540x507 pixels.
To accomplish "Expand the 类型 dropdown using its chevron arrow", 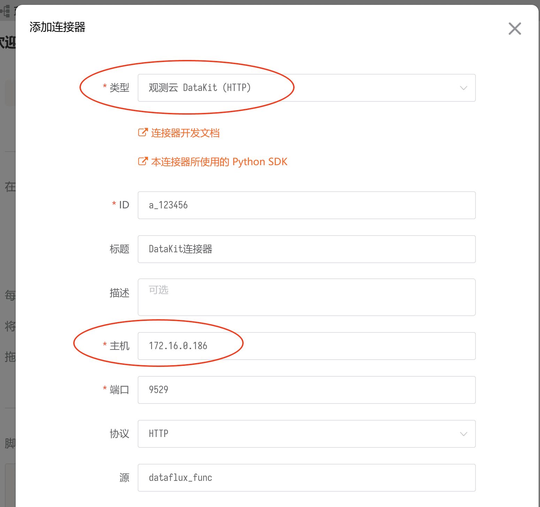I will point(463,88).
